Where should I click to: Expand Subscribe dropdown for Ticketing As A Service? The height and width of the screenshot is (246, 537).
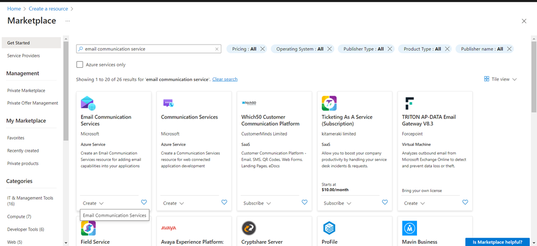pos(337,203)
